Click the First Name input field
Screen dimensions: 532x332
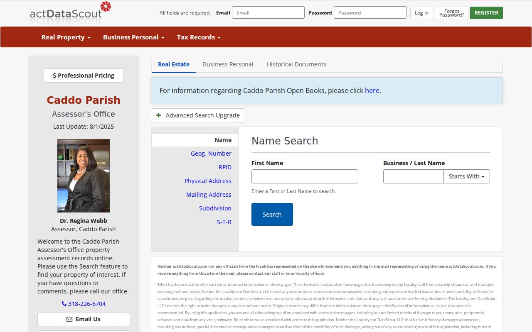coord(305,176)
